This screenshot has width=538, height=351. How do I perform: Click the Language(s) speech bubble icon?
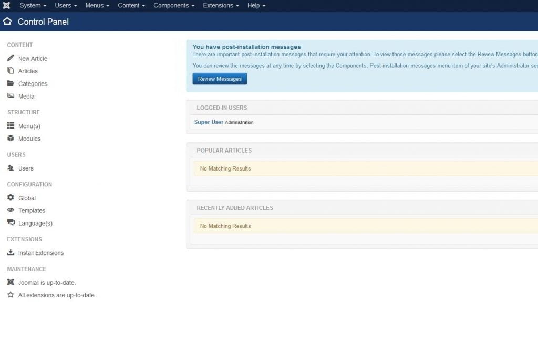point(11,223)
